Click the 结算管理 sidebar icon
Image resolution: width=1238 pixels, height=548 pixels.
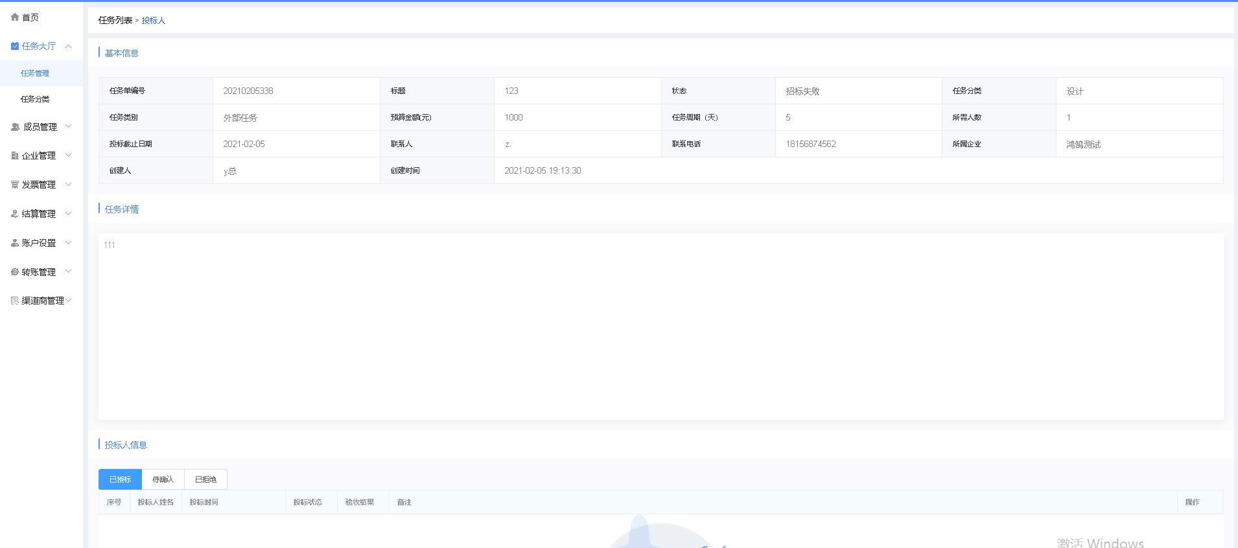click(x=15, y=214)
